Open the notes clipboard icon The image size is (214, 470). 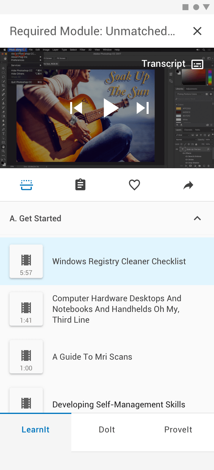pyautogui.click(x=80, y=185)
